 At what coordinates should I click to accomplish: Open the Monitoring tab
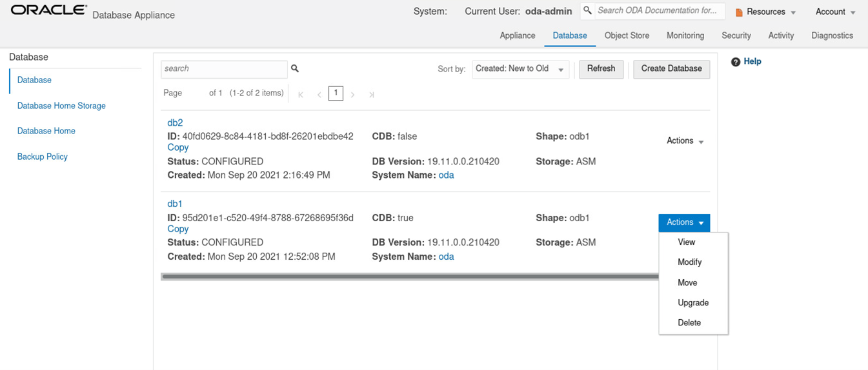tap(685, 35)
